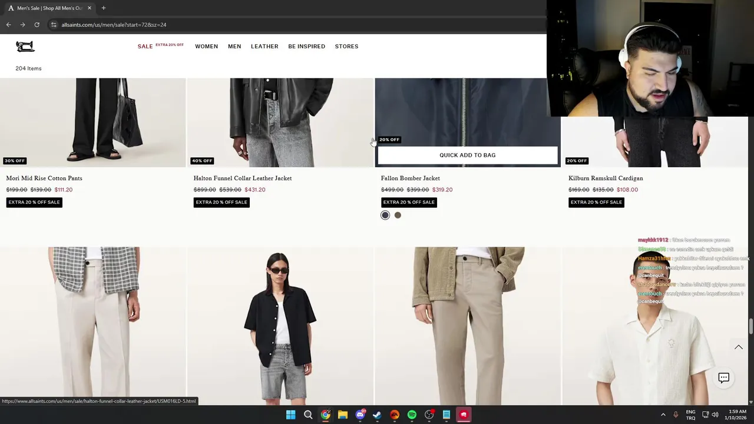Close the Men's Sale browser tab

89,8
